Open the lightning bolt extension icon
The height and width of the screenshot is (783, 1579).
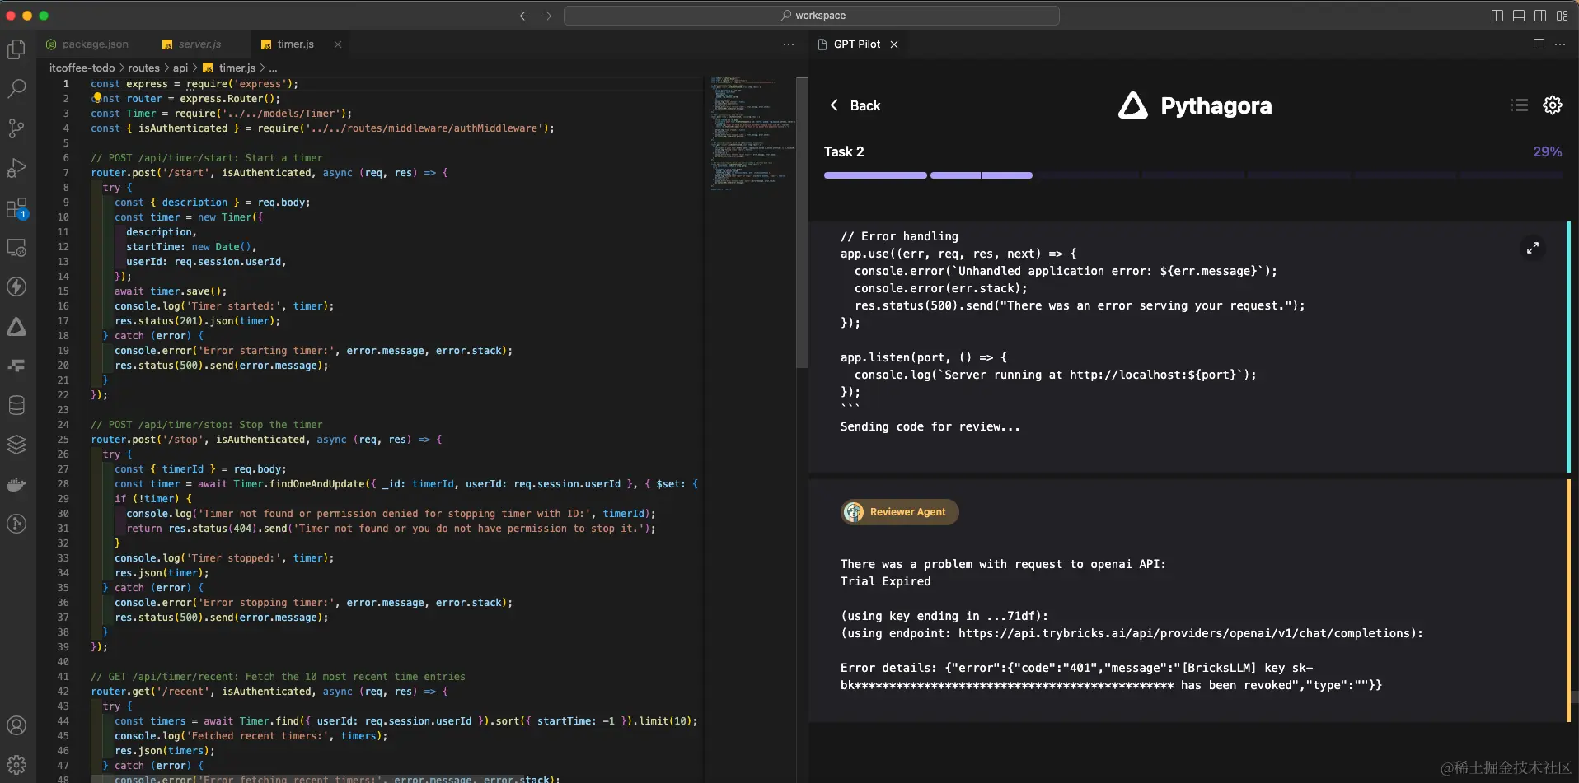coord(16,287)
